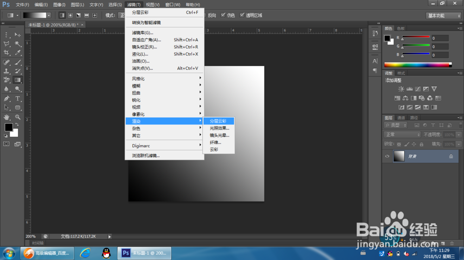Select the Lasso tool
The height and width of the screenshot is (260, 464).
[x=6, y=43]
